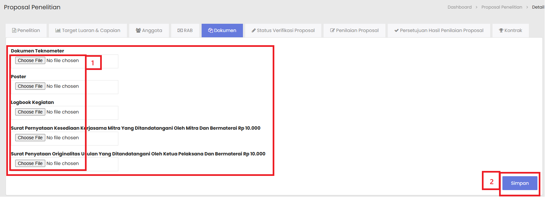This screenshot has width=547, height=197.
Task: Navigate to Proposal Penelitian breadcrumb link
Action: 501,7
